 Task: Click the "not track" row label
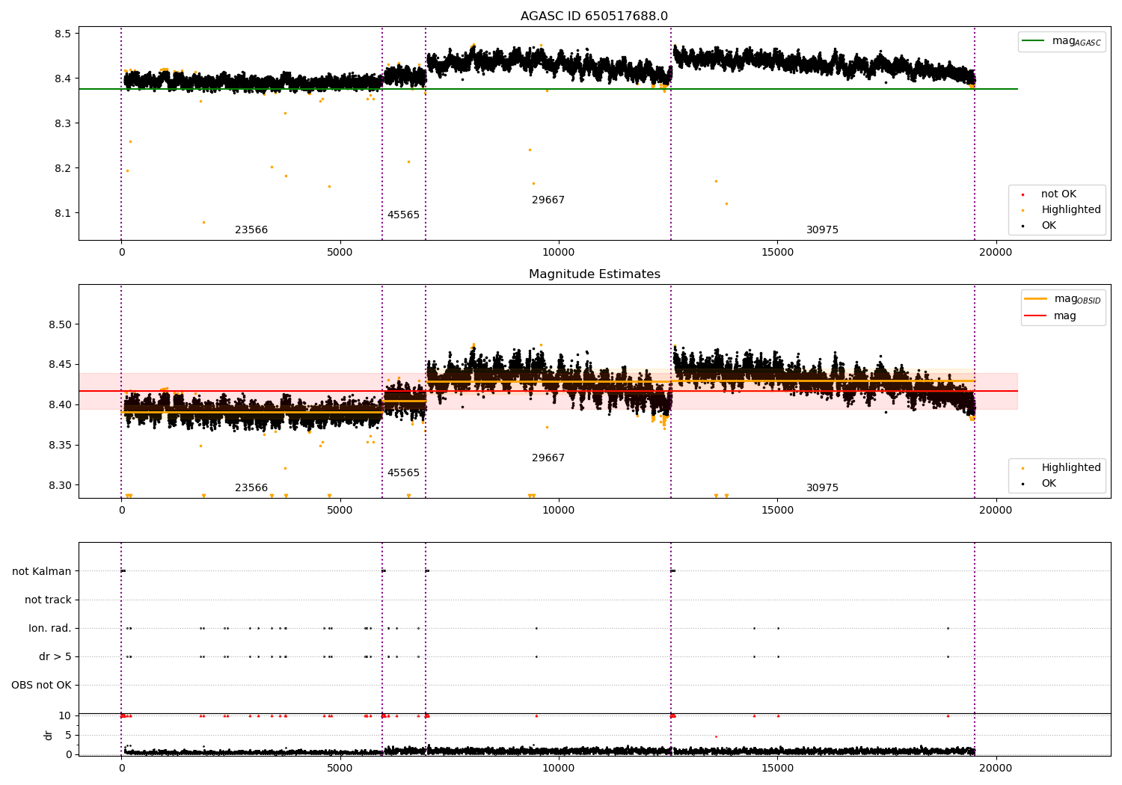tap(48, 600)
